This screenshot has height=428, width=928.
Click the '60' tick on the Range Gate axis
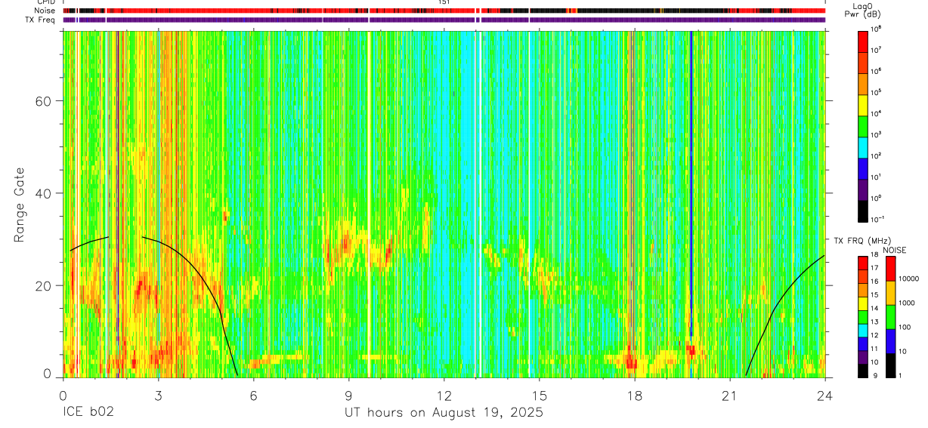point(44,101)
